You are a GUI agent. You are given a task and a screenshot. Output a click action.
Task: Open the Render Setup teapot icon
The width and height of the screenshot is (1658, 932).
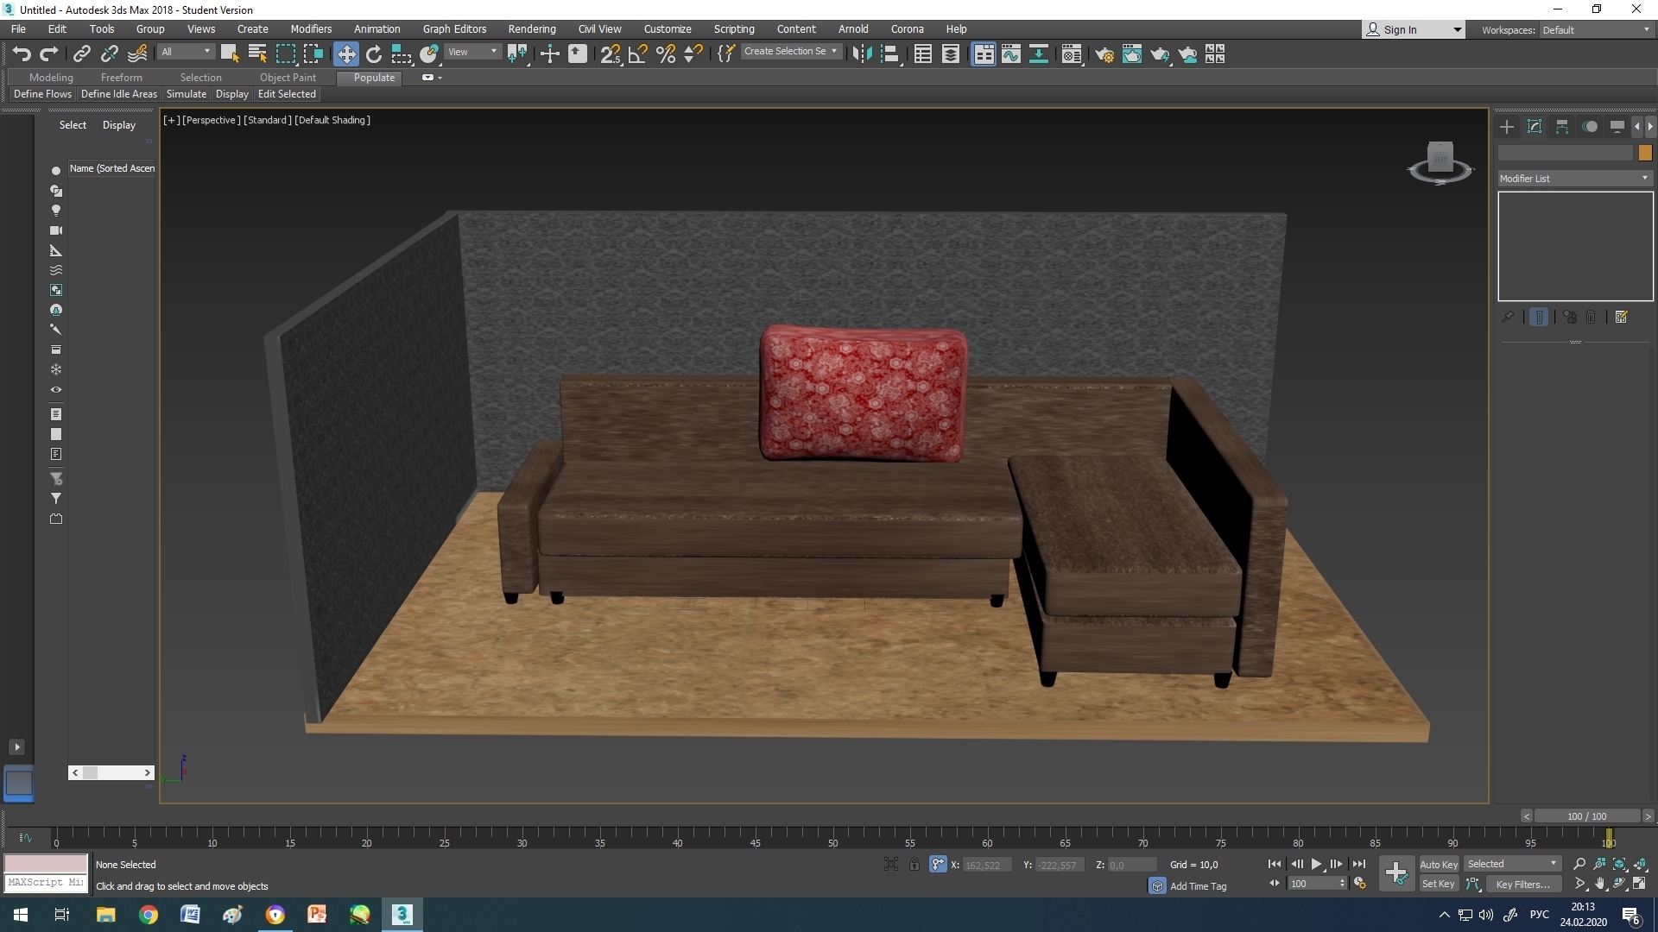(x=1104, y=54)
